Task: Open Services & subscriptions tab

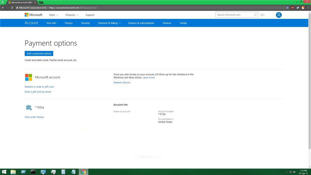Action: coord(141,23)
